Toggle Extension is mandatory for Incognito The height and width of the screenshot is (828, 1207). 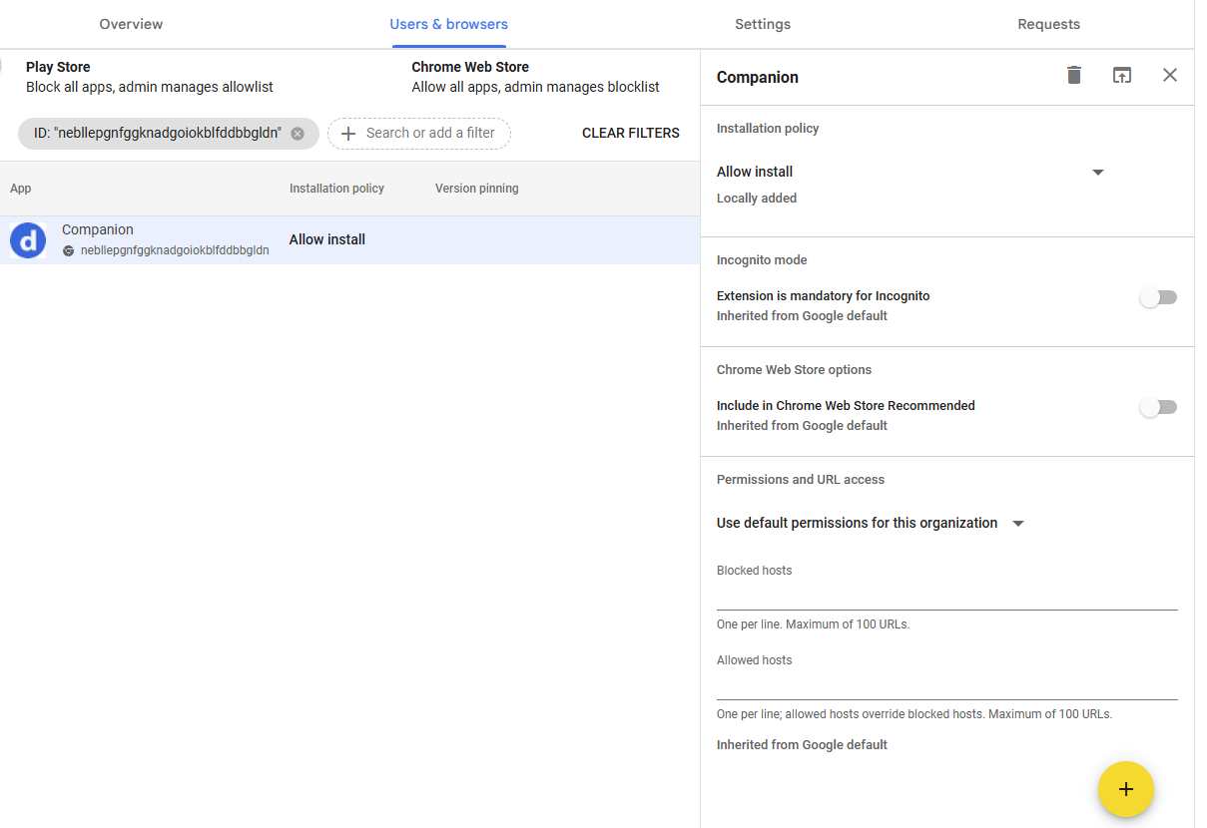(x=1158, y=297)
